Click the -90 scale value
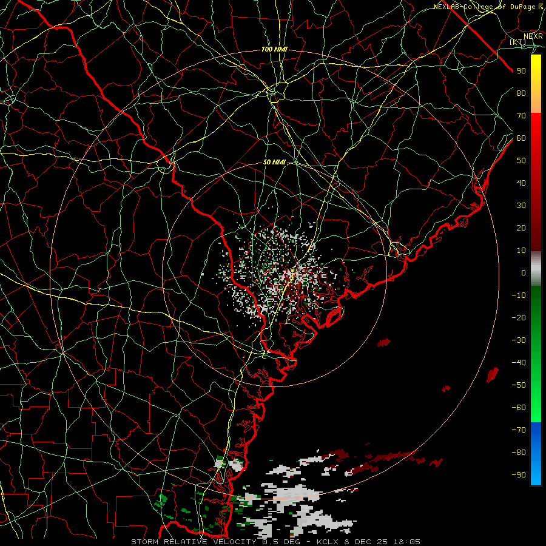The width and height of the screenshot is (546, 546). [x=519, y=475]
